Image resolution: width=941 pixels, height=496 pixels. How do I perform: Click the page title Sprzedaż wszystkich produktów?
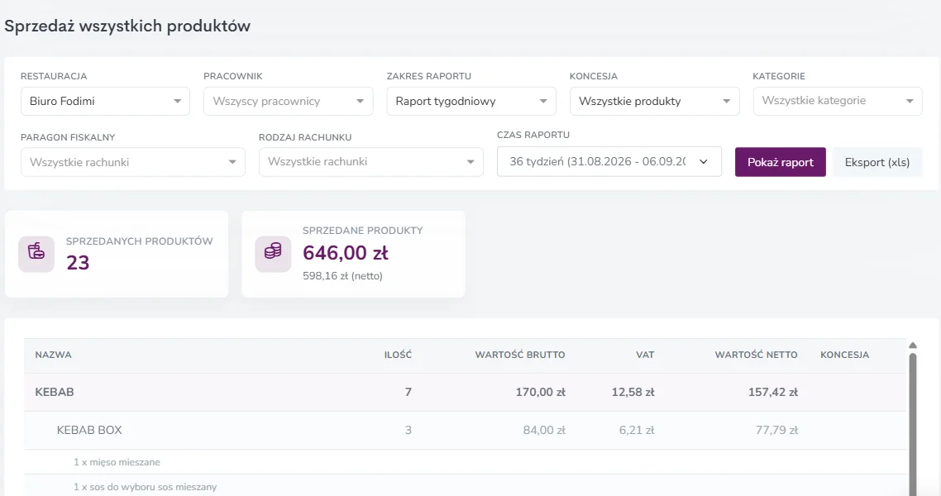click(x=127, y=26)
